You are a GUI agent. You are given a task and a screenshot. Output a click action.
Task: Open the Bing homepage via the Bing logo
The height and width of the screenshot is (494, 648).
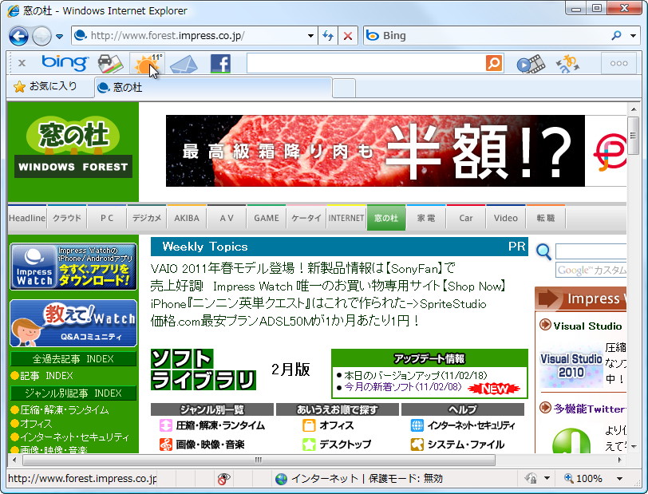tap(64, 63)
